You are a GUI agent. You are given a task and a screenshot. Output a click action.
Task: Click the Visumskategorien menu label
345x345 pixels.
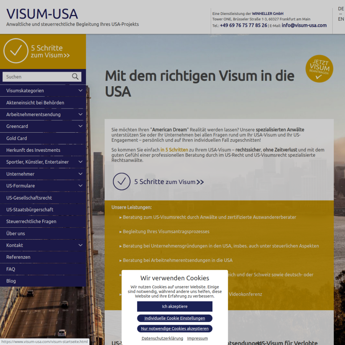(x=25, y=90)
